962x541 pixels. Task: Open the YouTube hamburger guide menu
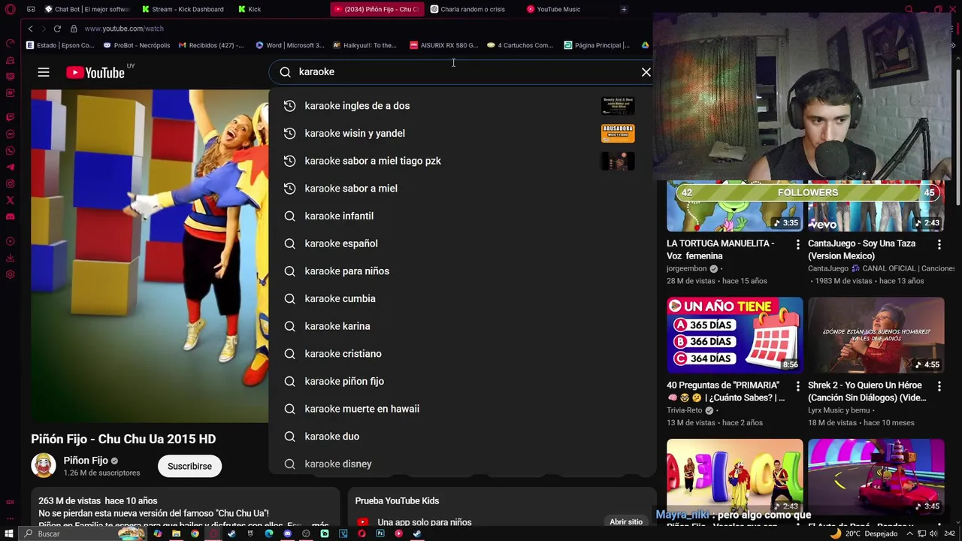pyautogui.click(x=44, y=72)
